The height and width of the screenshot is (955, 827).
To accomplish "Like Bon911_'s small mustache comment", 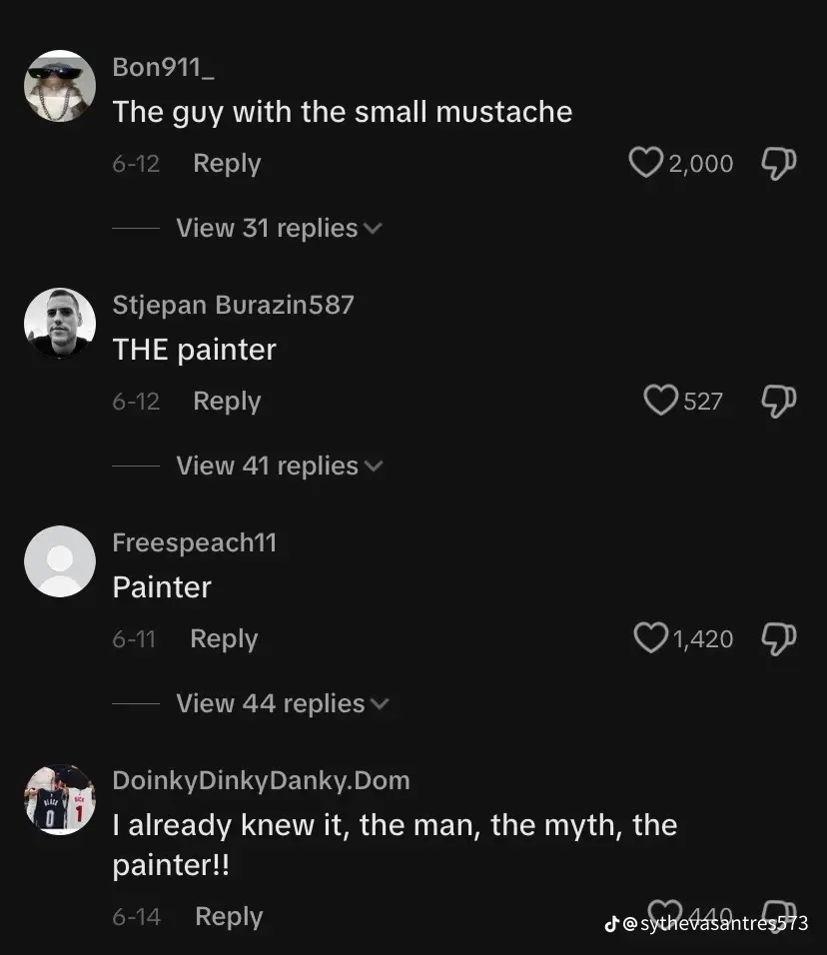I will pyautogui.click(x=646, y=163).
